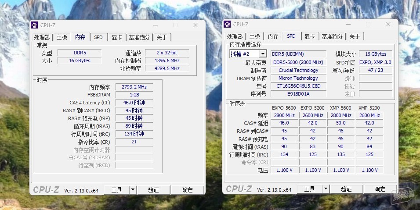Click the 47 / 23 week/year value
Screen dimensions: 420x210
pyautogui.click(x=376, y=70)
